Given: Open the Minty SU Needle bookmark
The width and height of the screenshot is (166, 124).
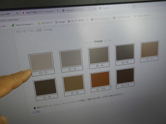Looking at the screenshot, I should 23,24.
